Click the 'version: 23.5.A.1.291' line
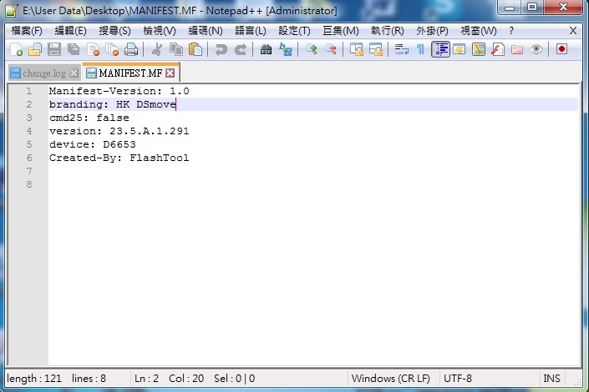Image resolution: width=589 pixels, height=392 pixels. click(x=119, y=131)
